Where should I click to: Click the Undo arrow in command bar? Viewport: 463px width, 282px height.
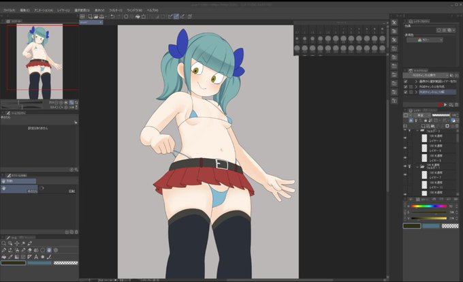(x=112, y=16)
